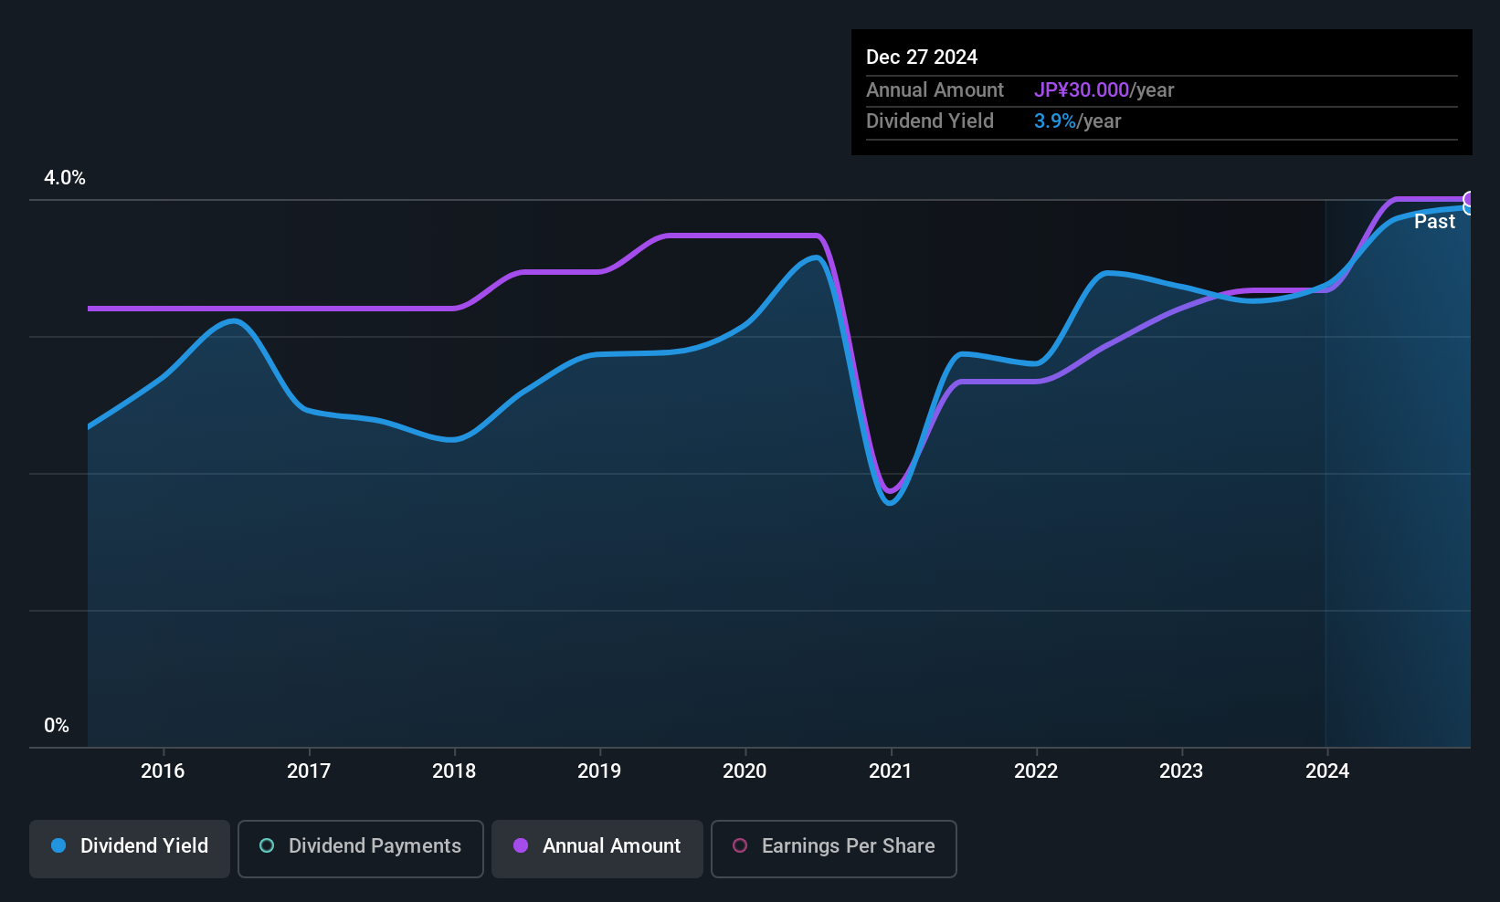Click the teal Dividend Payments legend circle
The image size is (1500, 902).
point(267,845)
